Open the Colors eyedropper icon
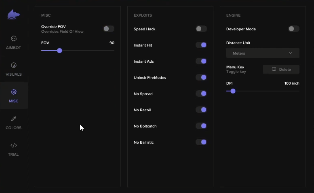Image resolution: width=314 pixels, height=193 pixels. 13,119
